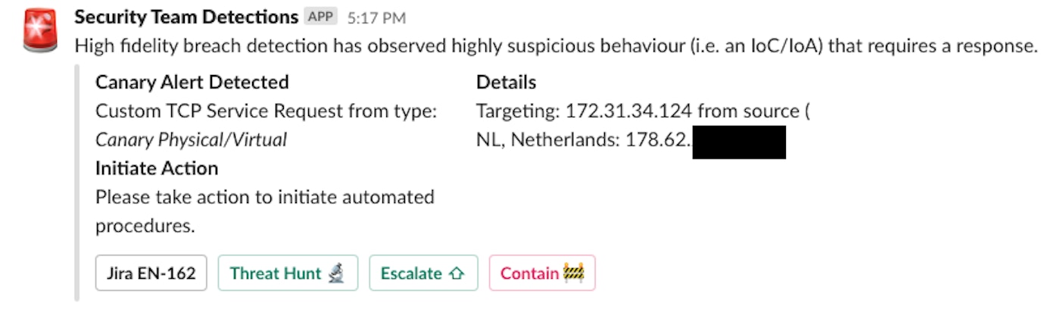Click the target IP 172.31.34.124
Viewport: 1060px width, 325px height.
point(628,111)
